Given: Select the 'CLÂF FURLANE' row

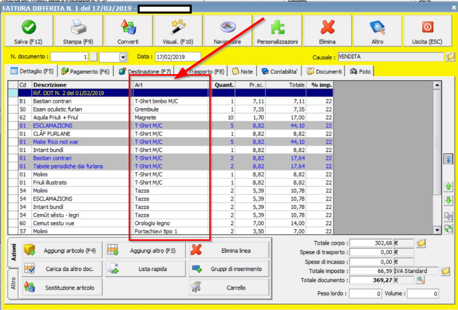Looking at the screenshot, I should coord(170,133).
